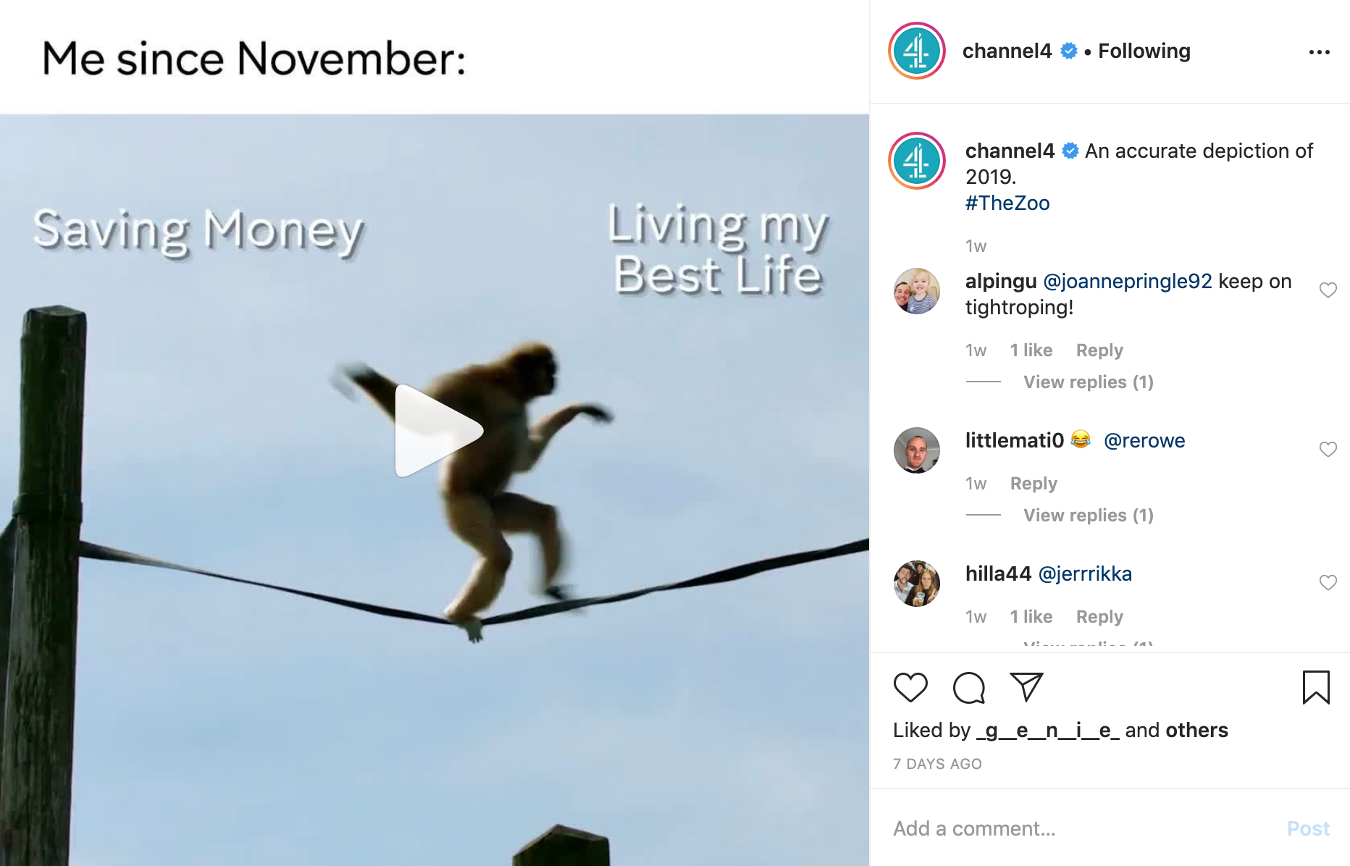Expand View replies under littlemati0's comment
The image size is (1350, 866).
[1088, 516]
